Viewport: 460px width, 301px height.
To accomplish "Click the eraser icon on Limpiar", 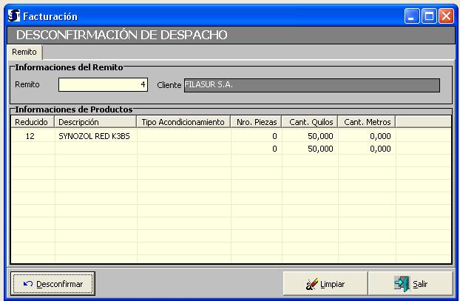I will 311,284.
